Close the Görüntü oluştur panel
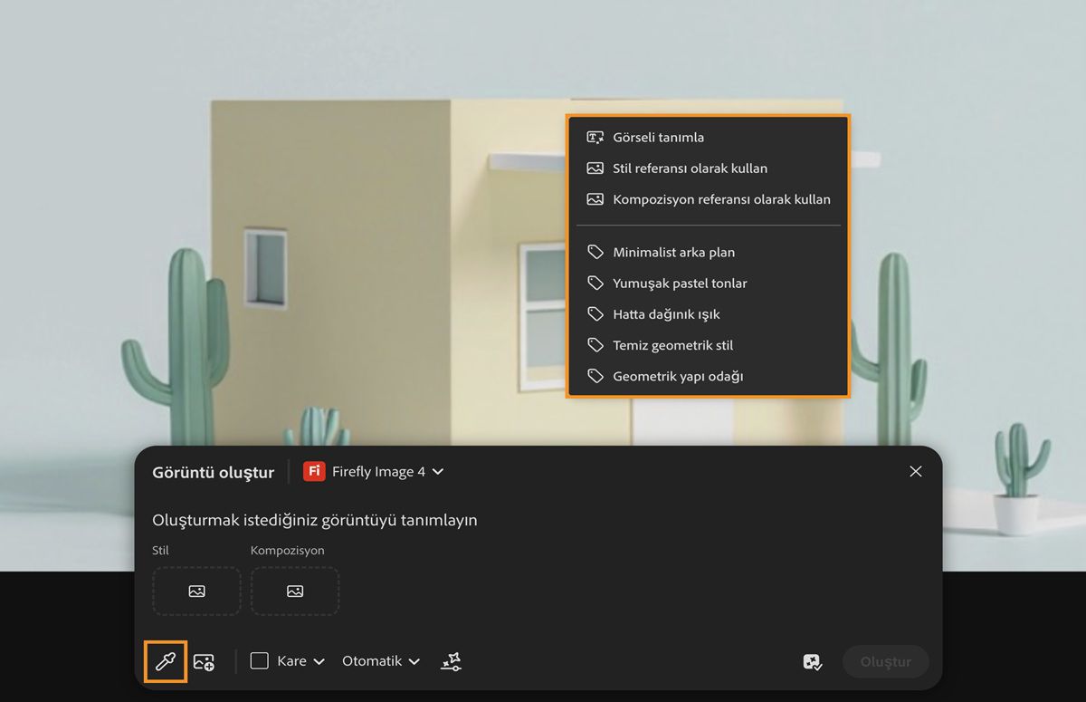This screenshot has width=1086, height=702. pos(916,471)
